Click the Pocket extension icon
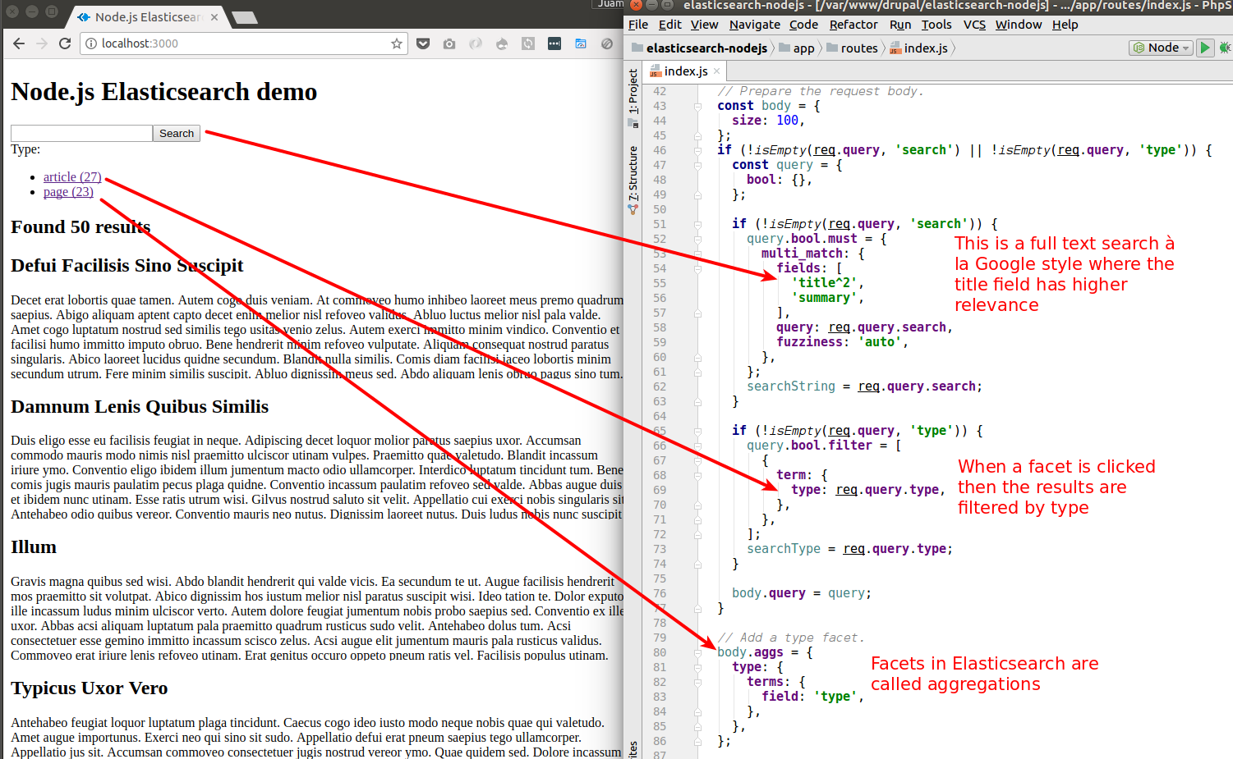Viewport: 1233px width, 759px height. pyautogui.click(x=423, y=43)
